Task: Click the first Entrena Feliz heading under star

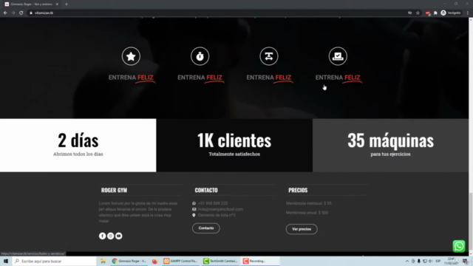Action: [x=131, y=78]
